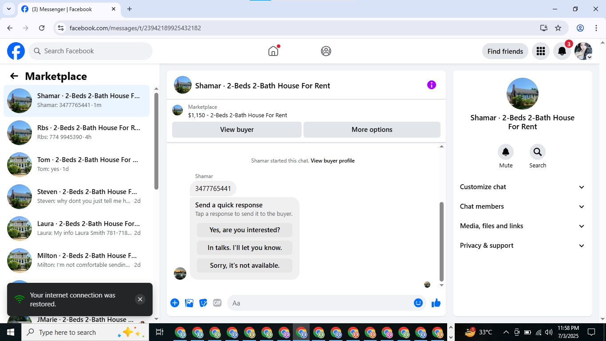Open the account profile picture menu
The image size is (606, 341).
pos(583,51)
